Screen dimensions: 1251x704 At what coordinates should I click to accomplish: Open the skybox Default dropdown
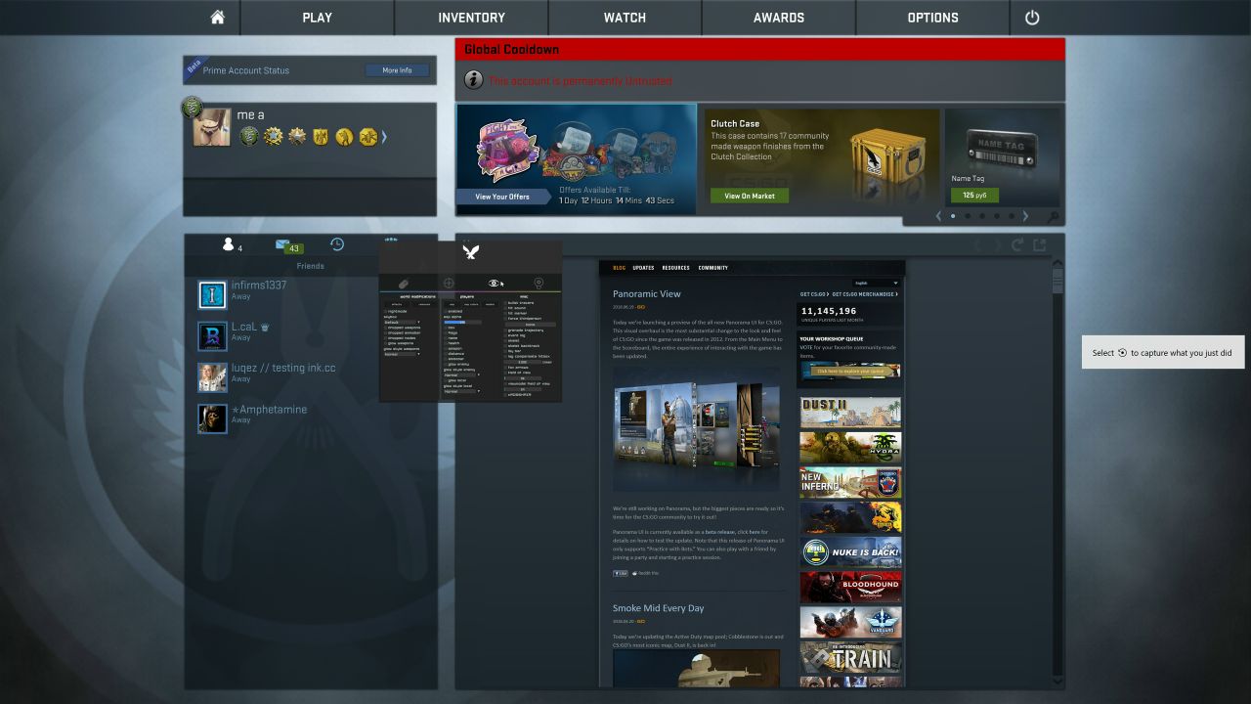[x=403, y=322]
